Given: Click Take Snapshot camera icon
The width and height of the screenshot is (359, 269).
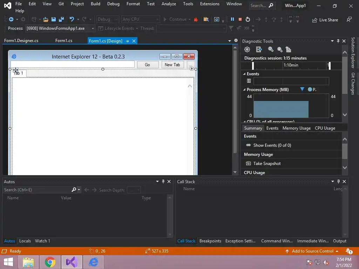Looking at the screenshot, I should click(x=248, y=163).
